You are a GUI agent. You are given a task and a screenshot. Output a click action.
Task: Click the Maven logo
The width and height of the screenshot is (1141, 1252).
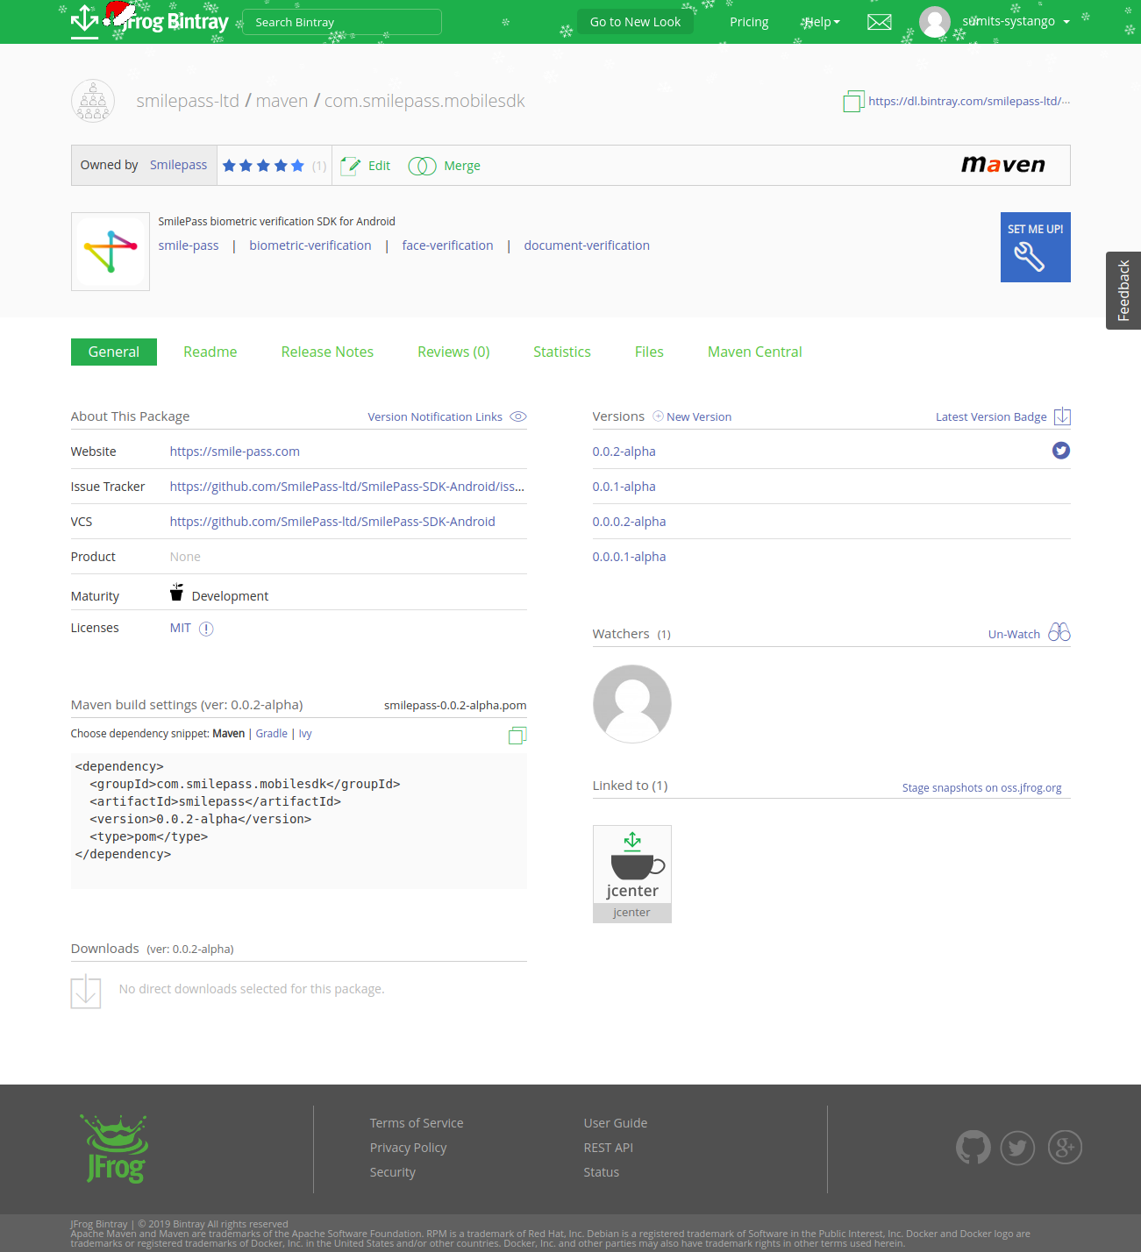coord(1003,165)
